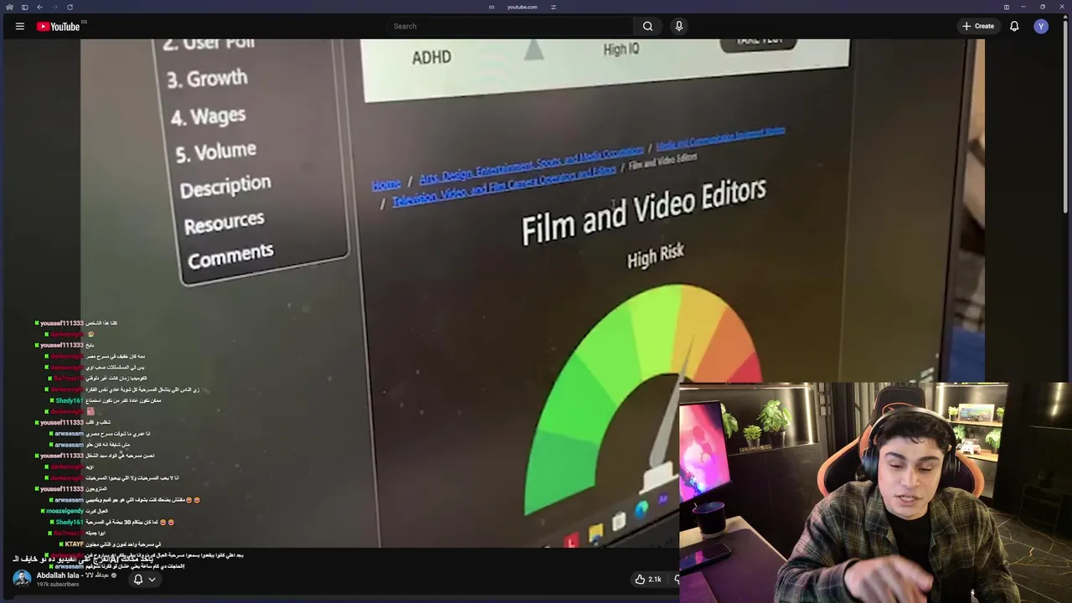Toggle the browser sidebar panel icon

[x=24, y=7]
